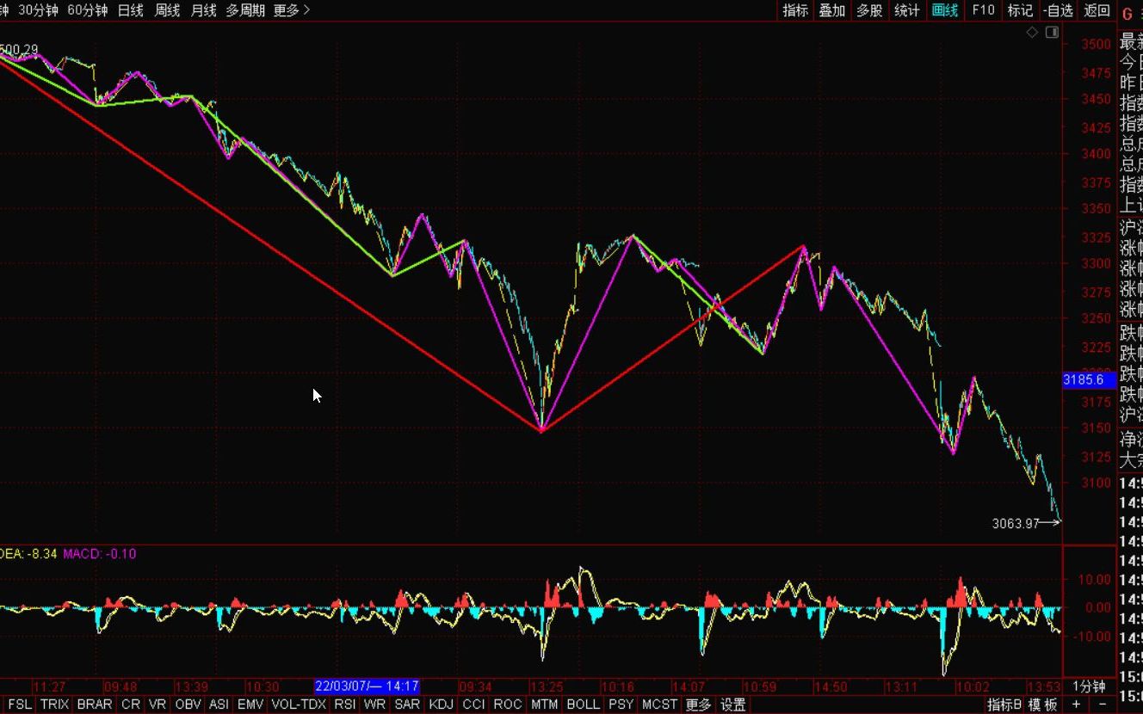The width and height of the screenshot is (1143, 714).
Task: Select the SAR indicator
Action: [407, 705]
